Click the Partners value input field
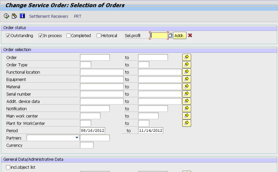 95,138
